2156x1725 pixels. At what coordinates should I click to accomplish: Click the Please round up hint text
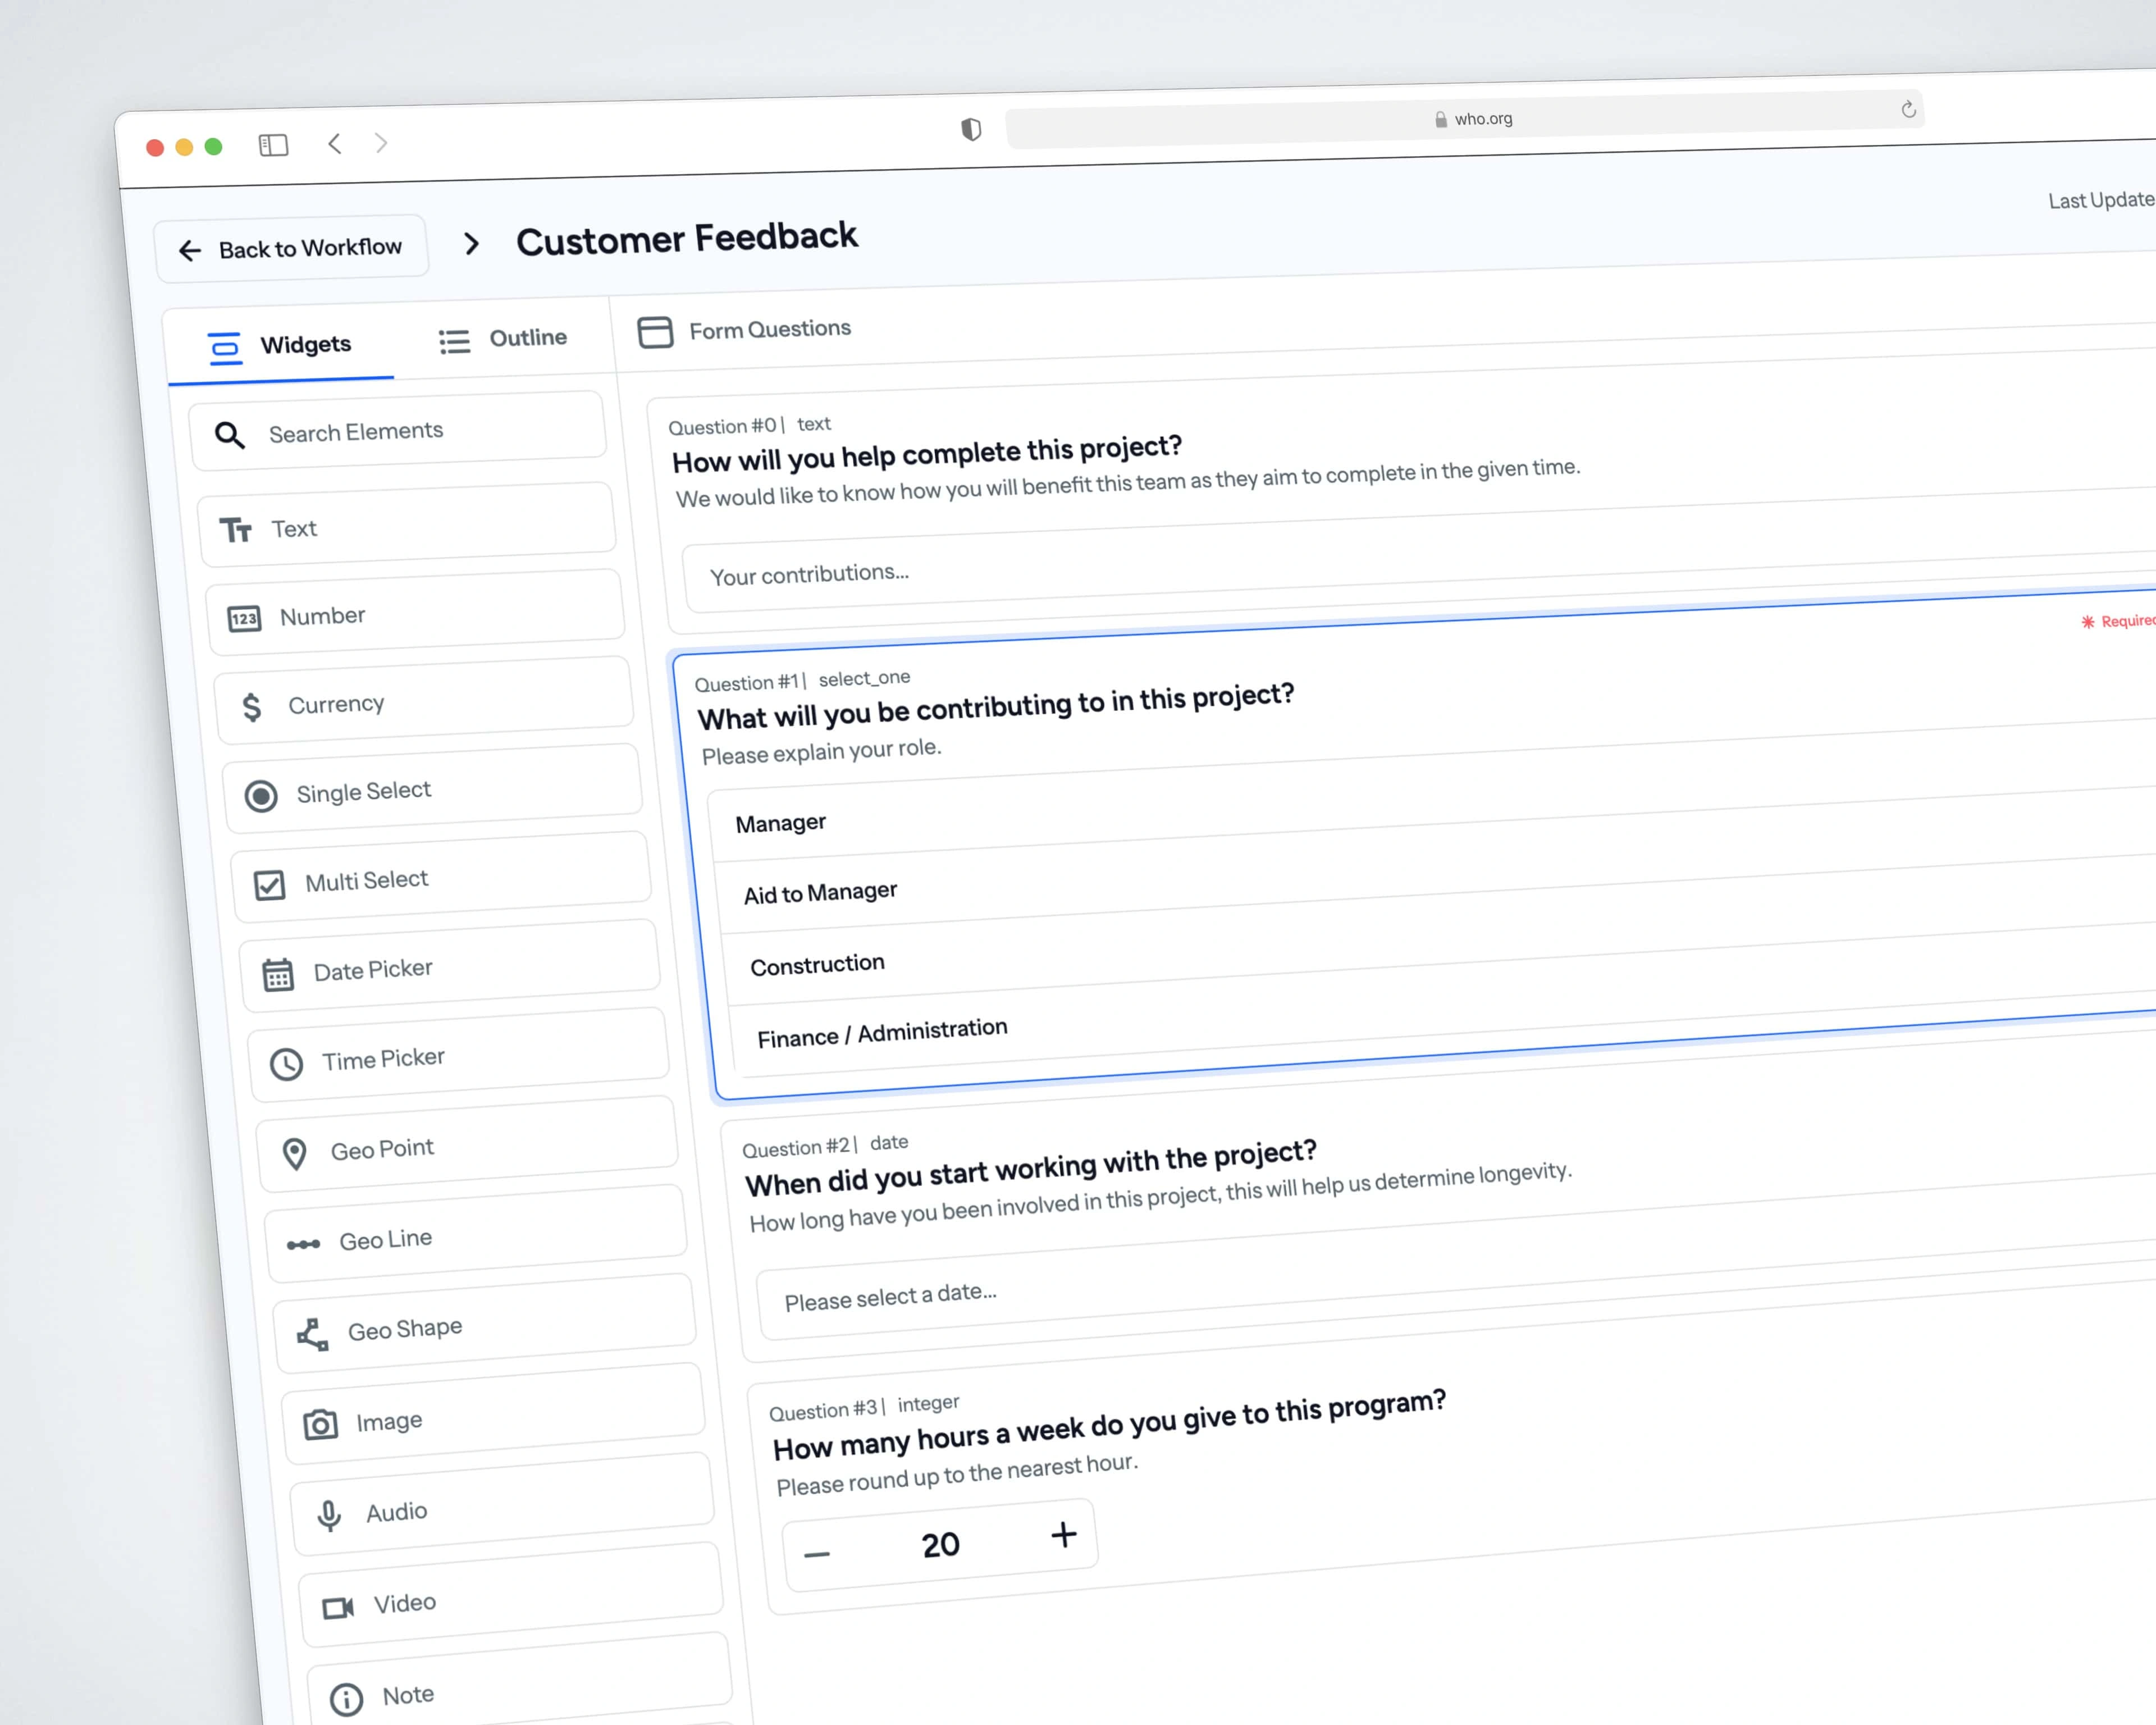tap(957, 1474)
